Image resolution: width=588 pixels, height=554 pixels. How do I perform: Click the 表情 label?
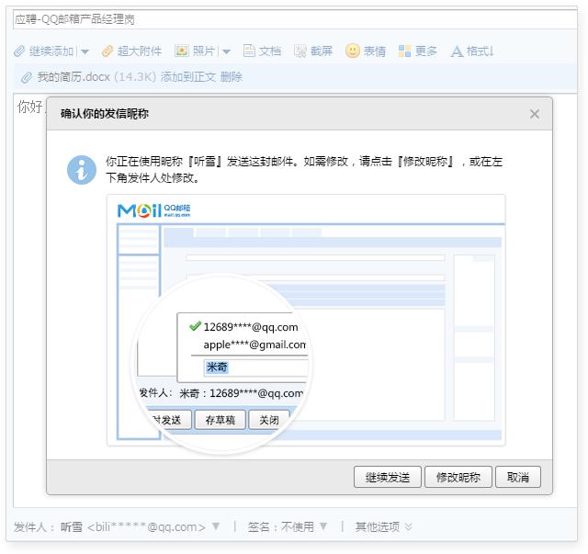[x=375, y=51]
